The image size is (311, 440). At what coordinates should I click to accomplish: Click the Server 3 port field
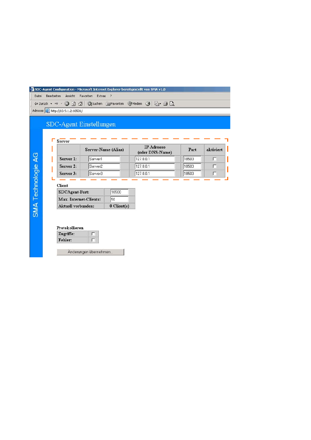(x=192, y=174)
